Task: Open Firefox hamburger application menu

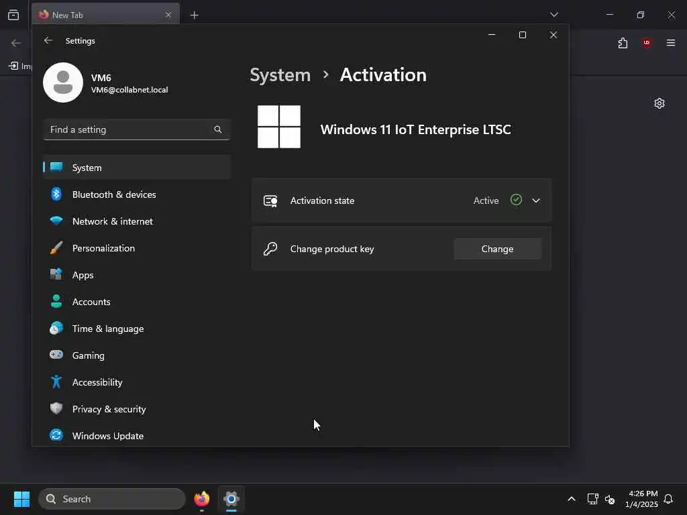Action: tap(671, 42)
